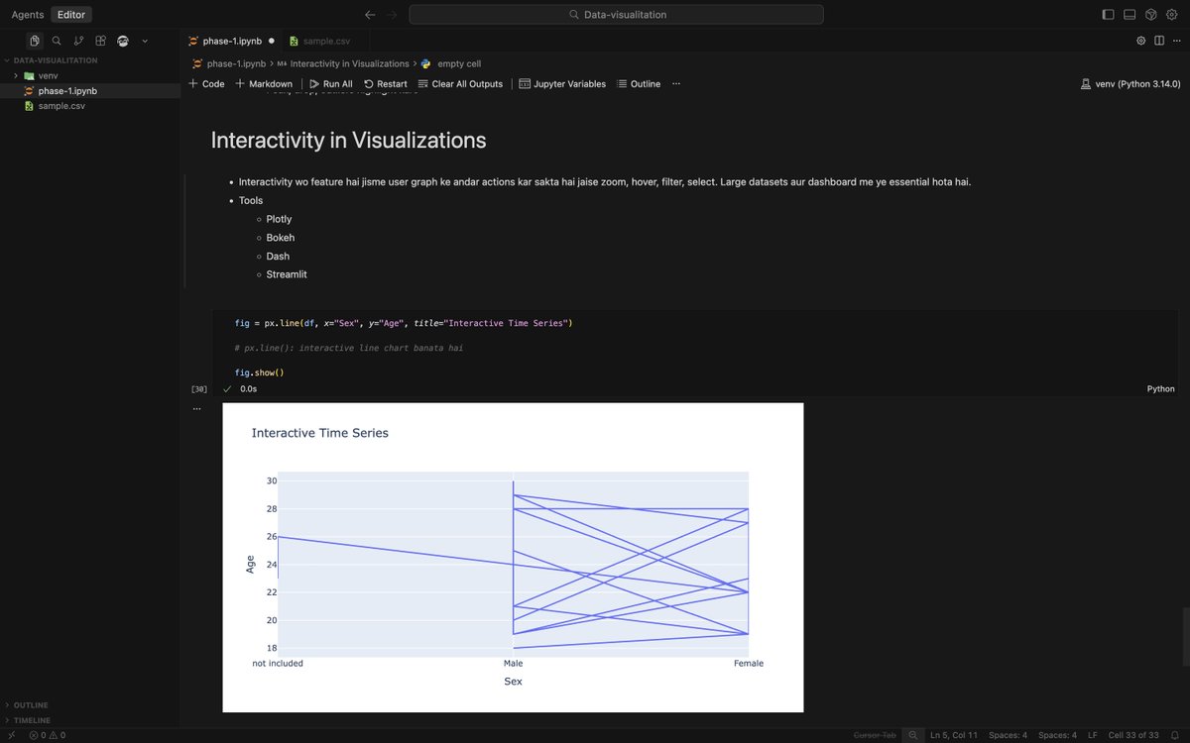Toggle the primary sidebar layout icon

tap(1108, 15)
